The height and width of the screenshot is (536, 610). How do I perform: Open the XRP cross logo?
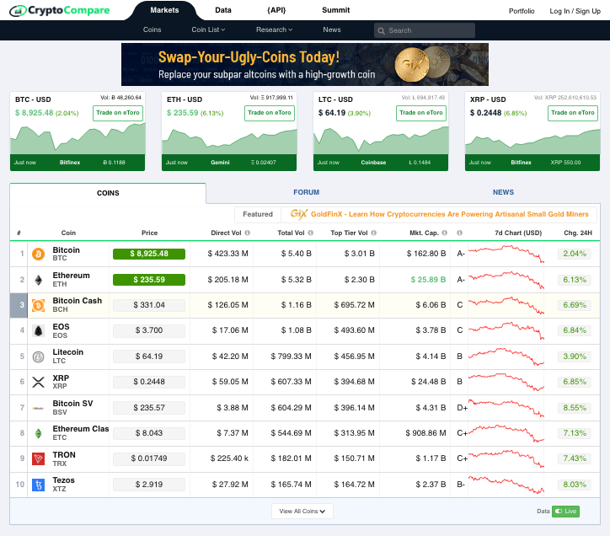tap(38, 383)
